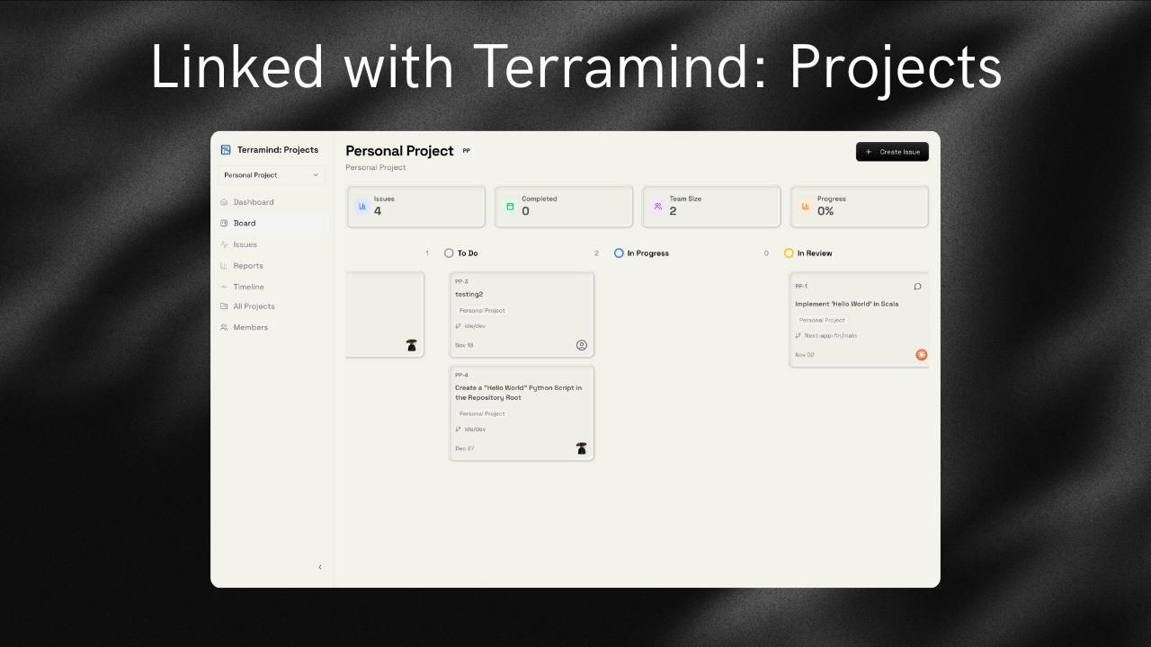Click the branch icon labeled ide/dev on PP-3
This screenshot has width=1151, height=647.
(x=459, y=325)
